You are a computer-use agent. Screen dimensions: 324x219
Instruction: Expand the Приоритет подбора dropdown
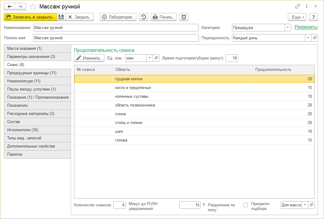point(305,205)
